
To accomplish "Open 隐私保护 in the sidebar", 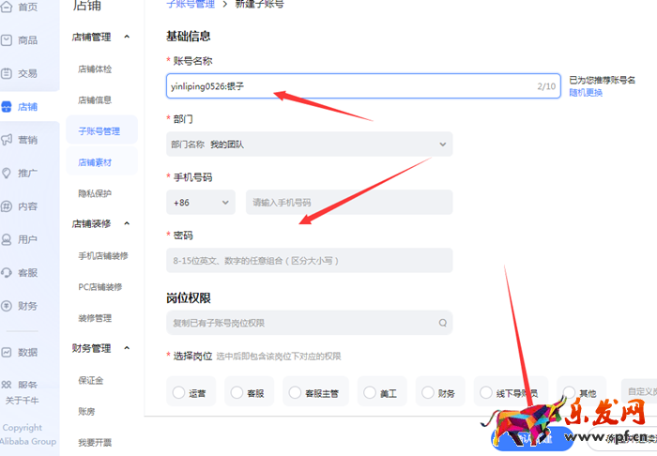I will pos(95,193).
